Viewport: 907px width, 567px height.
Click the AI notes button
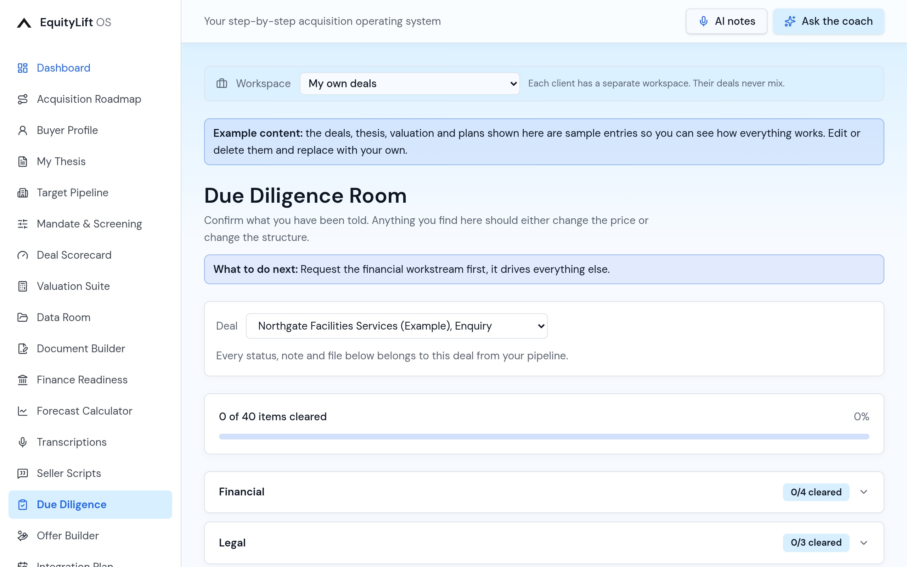pyautogui.click(x=726, y=21)
